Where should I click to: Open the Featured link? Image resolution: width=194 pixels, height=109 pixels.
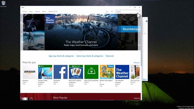pos(109,56)
